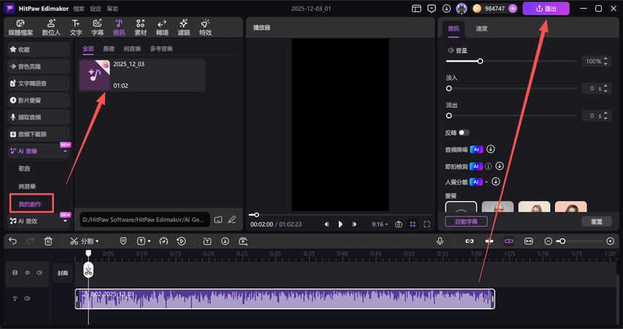Click the microphone record voiceover icon

[440, 241]
